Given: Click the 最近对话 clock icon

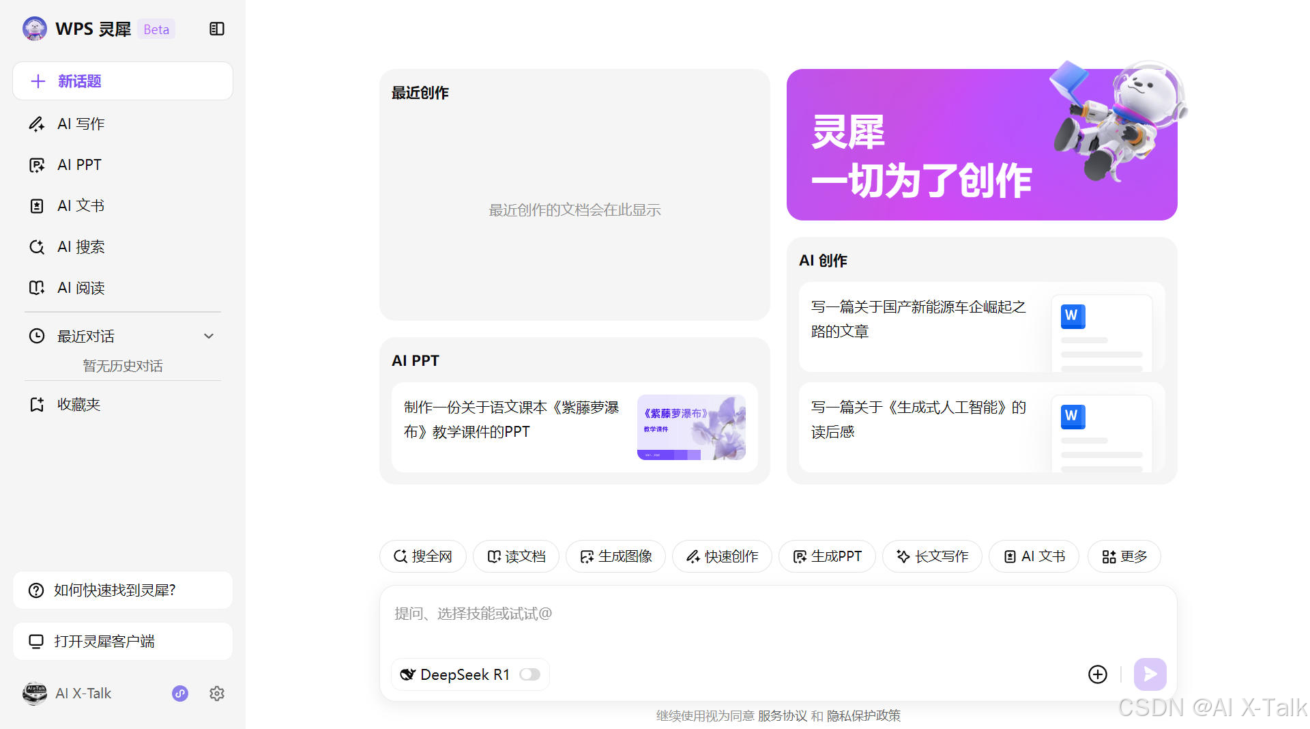Looking at the screenshot, I should [x=37, y=336].
